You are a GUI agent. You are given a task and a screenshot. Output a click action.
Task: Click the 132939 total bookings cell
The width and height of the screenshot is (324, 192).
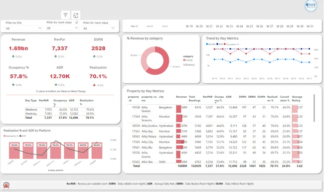pyautogui.click(x=196, y=166)
